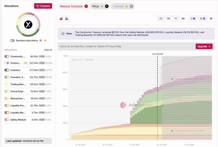Select the 1Y time range

[x=176, y=19]
